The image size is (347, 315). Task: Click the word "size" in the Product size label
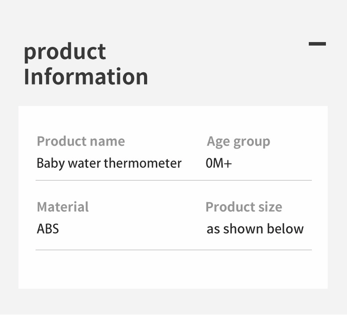272,207
